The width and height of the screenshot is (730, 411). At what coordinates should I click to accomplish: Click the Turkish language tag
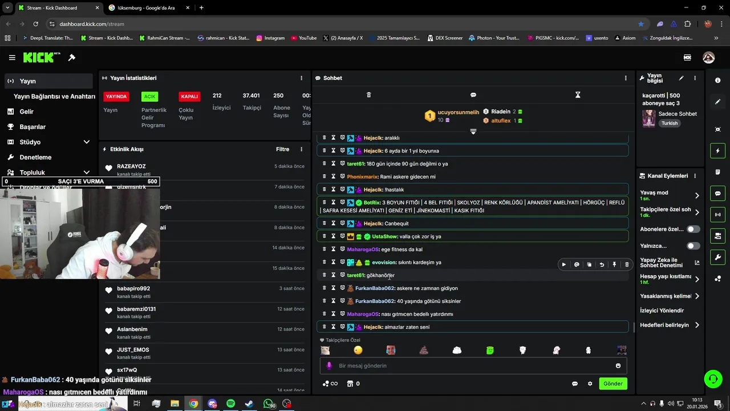(670, 123)
